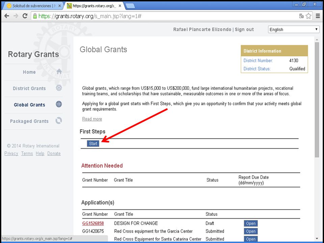The image size is (324, 243).
Task: Go back to the previous page
Action: pos(7,16)
